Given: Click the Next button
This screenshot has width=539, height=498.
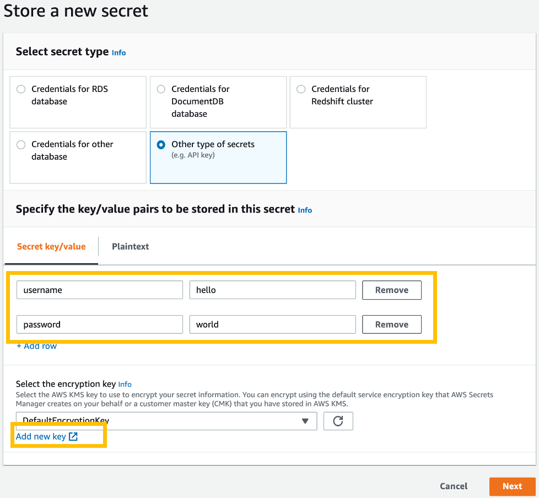Looking at the screenshot, I should (513, 486).
